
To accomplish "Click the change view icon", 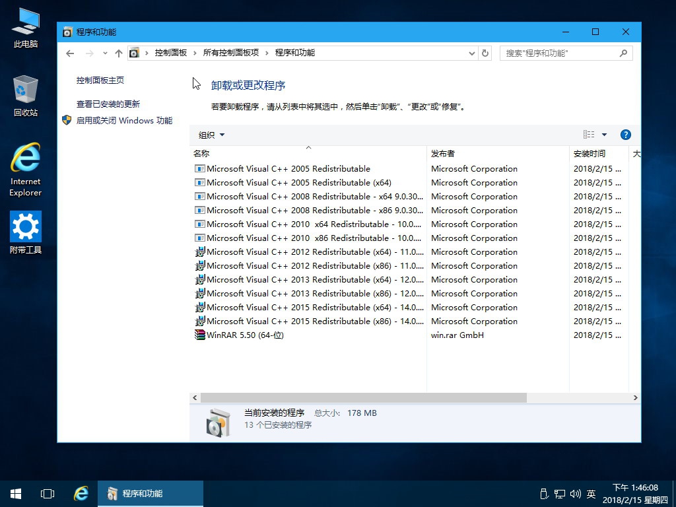I will point(589,135).
